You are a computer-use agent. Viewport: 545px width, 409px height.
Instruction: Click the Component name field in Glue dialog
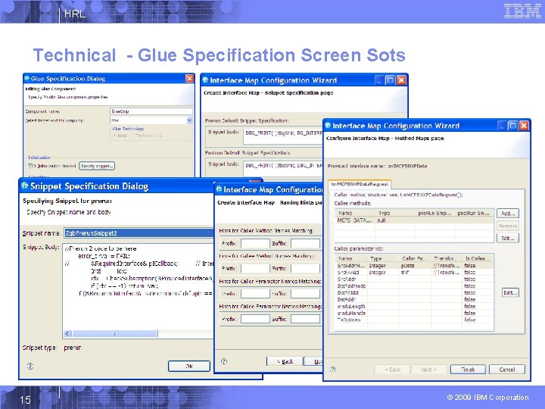[x=151, y=111]
